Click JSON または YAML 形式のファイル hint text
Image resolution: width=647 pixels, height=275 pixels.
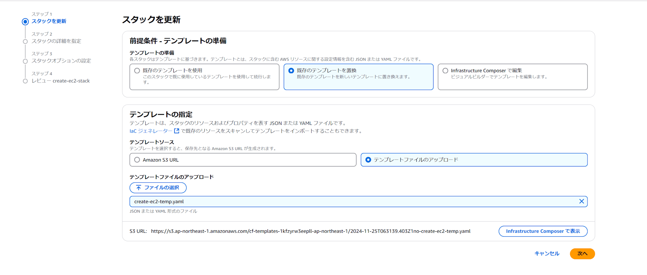coord(163,211)
